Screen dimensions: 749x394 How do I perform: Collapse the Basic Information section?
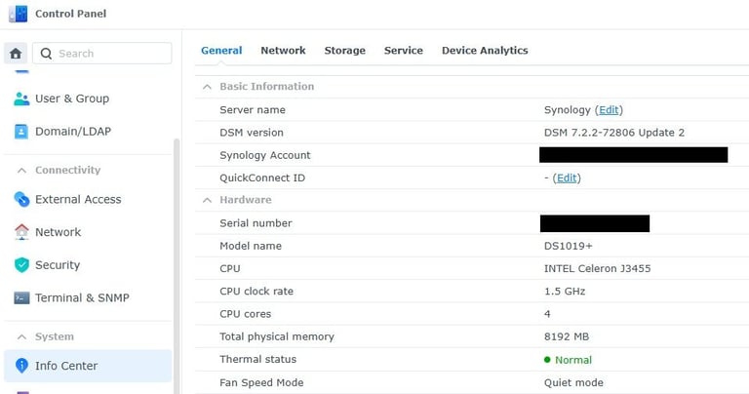[207, 87]
